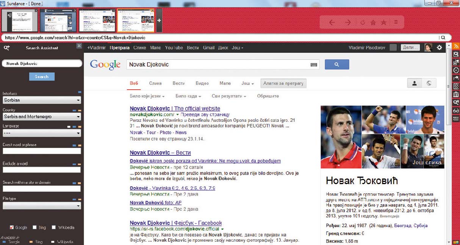The image size is (460, 245).
Task: Open the home page via the house icon
Action: 373,23
